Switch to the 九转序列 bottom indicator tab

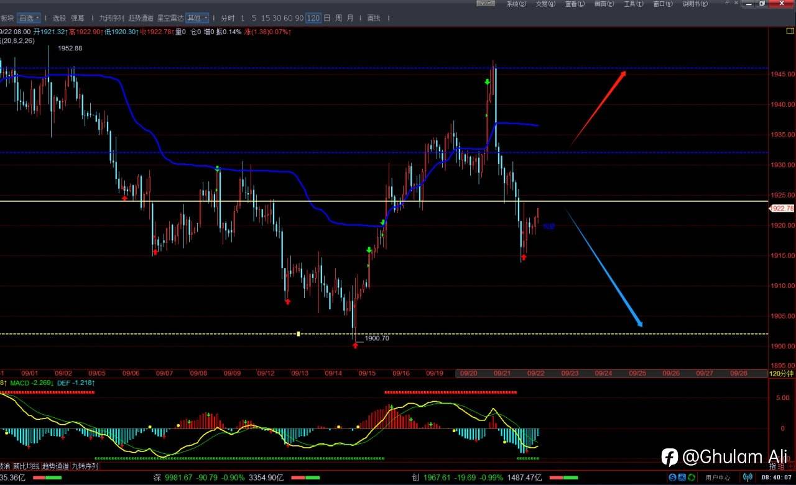(x=85, y=466)
